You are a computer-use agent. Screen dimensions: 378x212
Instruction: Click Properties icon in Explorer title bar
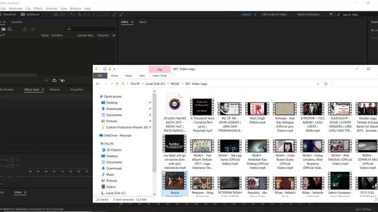(x=105, y=69)
